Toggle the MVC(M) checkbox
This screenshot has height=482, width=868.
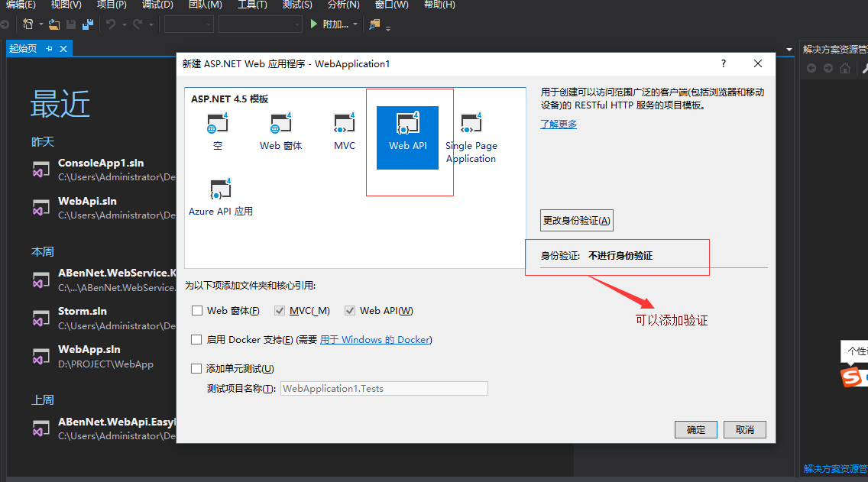coord(280,310)
